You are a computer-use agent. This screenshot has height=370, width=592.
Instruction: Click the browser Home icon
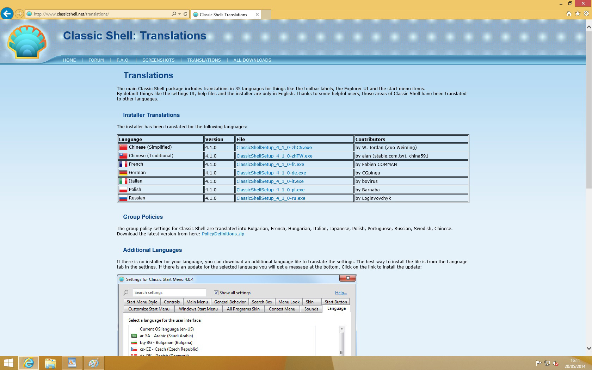coord(569,14)
